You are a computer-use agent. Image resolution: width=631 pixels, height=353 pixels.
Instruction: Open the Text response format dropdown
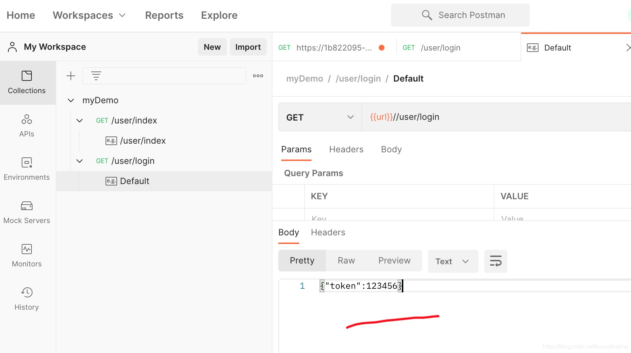(453, 261)
